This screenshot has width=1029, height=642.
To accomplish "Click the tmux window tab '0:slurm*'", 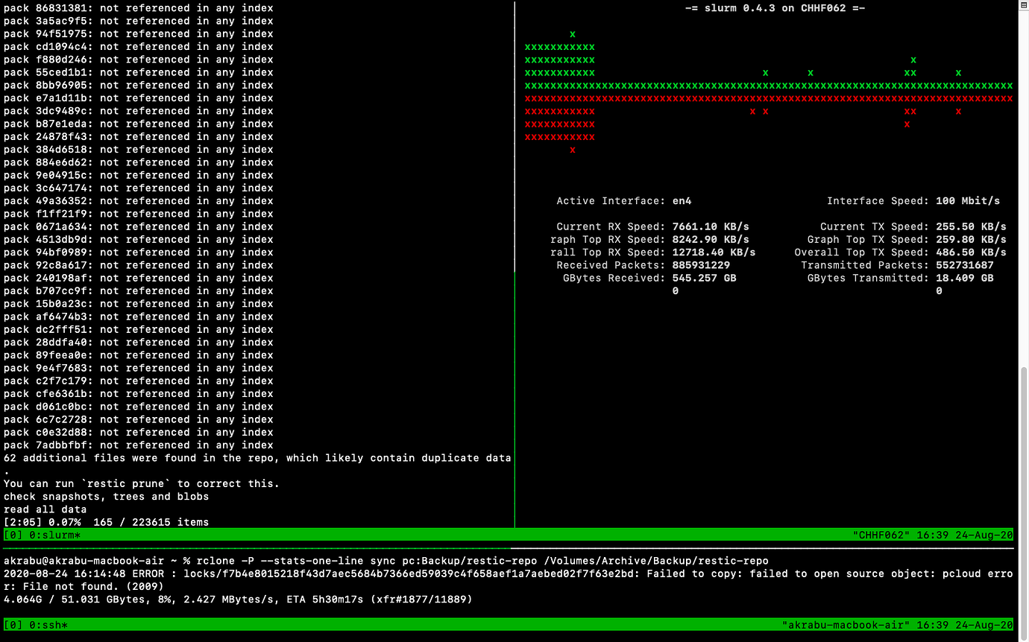I will 54,535.
